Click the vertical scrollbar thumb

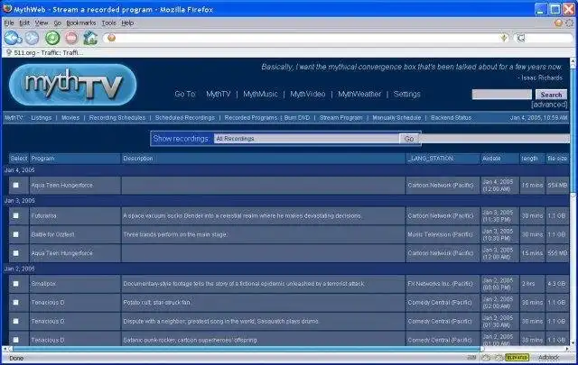(573, 131)
